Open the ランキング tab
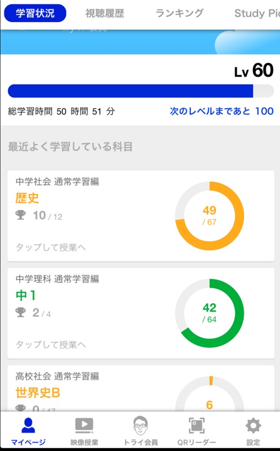 [x=180, y=13]
